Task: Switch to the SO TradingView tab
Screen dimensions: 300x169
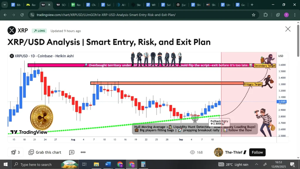Action: point(61,5)
